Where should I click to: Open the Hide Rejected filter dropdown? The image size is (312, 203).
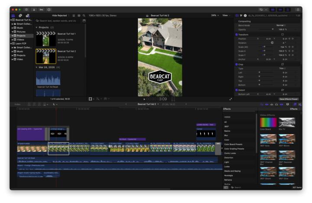pyautogui.click(x=61, y=15)
